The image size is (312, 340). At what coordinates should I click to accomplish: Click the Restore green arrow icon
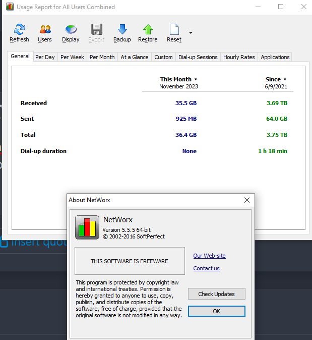pyautogui.click(x=148, y=29)
